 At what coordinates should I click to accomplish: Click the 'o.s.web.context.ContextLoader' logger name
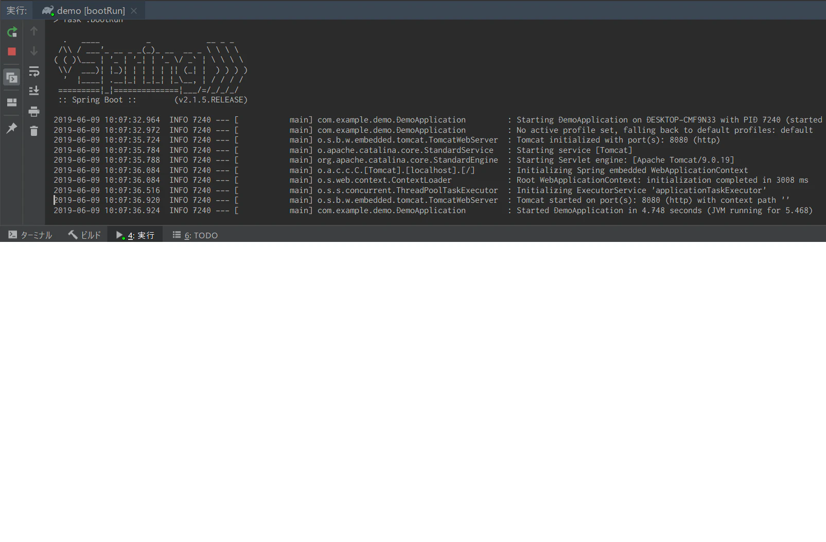coord(384,180)
